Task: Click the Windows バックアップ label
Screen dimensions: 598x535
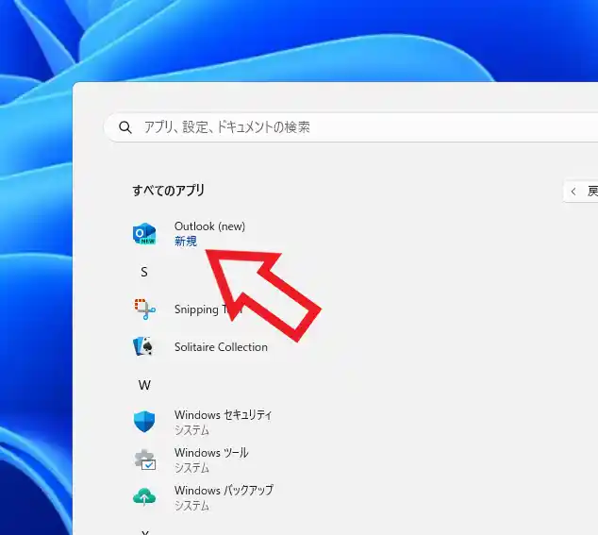Action: tap(224, 490)
